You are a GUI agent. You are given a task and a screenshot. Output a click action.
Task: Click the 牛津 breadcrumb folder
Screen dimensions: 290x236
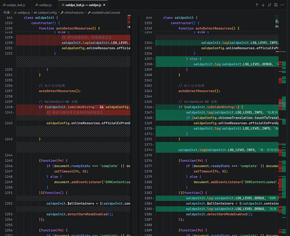click(6, 13)
